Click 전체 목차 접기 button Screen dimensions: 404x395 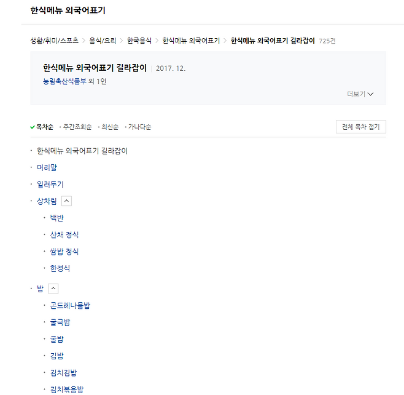pos(361,127)
